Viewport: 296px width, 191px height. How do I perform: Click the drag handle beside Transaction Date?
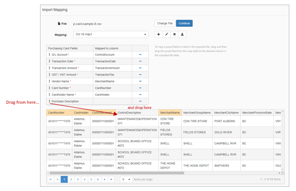tap(49, 61)
